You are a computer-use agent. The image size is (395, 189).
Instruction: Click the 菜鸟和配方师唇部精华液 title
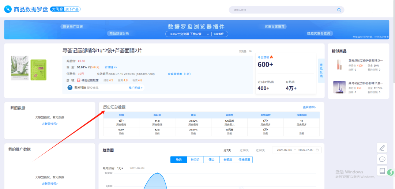tap(365, 83)
